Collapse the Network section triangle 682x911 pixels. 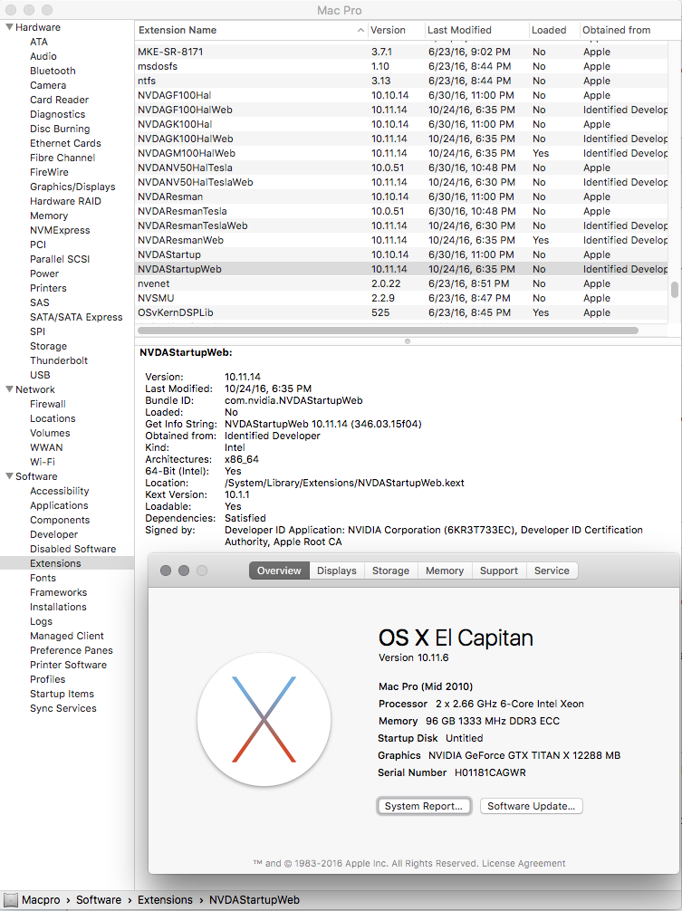[x=9, y=389]
